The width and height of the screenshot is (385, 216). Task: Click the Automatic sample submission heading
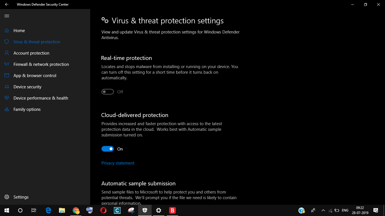point(138,183)
